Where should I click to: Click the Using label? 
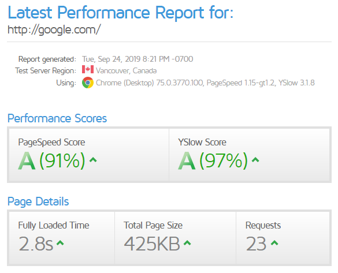(66, 83)
